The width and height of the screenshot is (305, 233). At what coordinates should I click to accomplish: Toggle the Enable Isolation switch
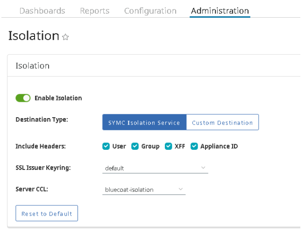23,98
